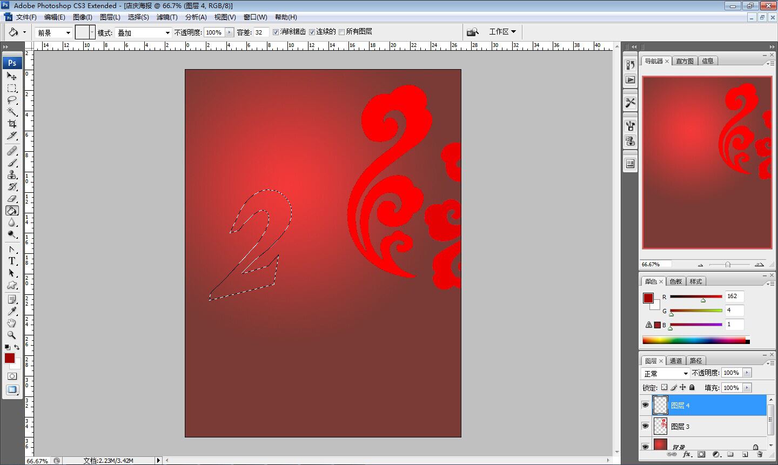Open the Actions panel dock icon
Viewport: 778px width, 465px height.
coord(631,79)
